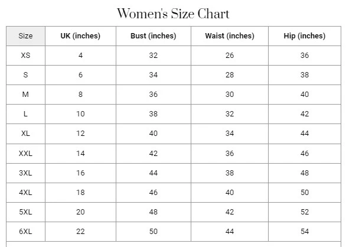Viewport: 346px width, 247px height.
Task: Click bust value 50 cell
Action: pyautogui.click(x=154, y=232)
